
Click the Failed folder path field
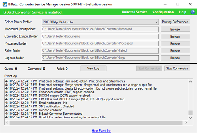pyautogui.click(x=100, y=50)
